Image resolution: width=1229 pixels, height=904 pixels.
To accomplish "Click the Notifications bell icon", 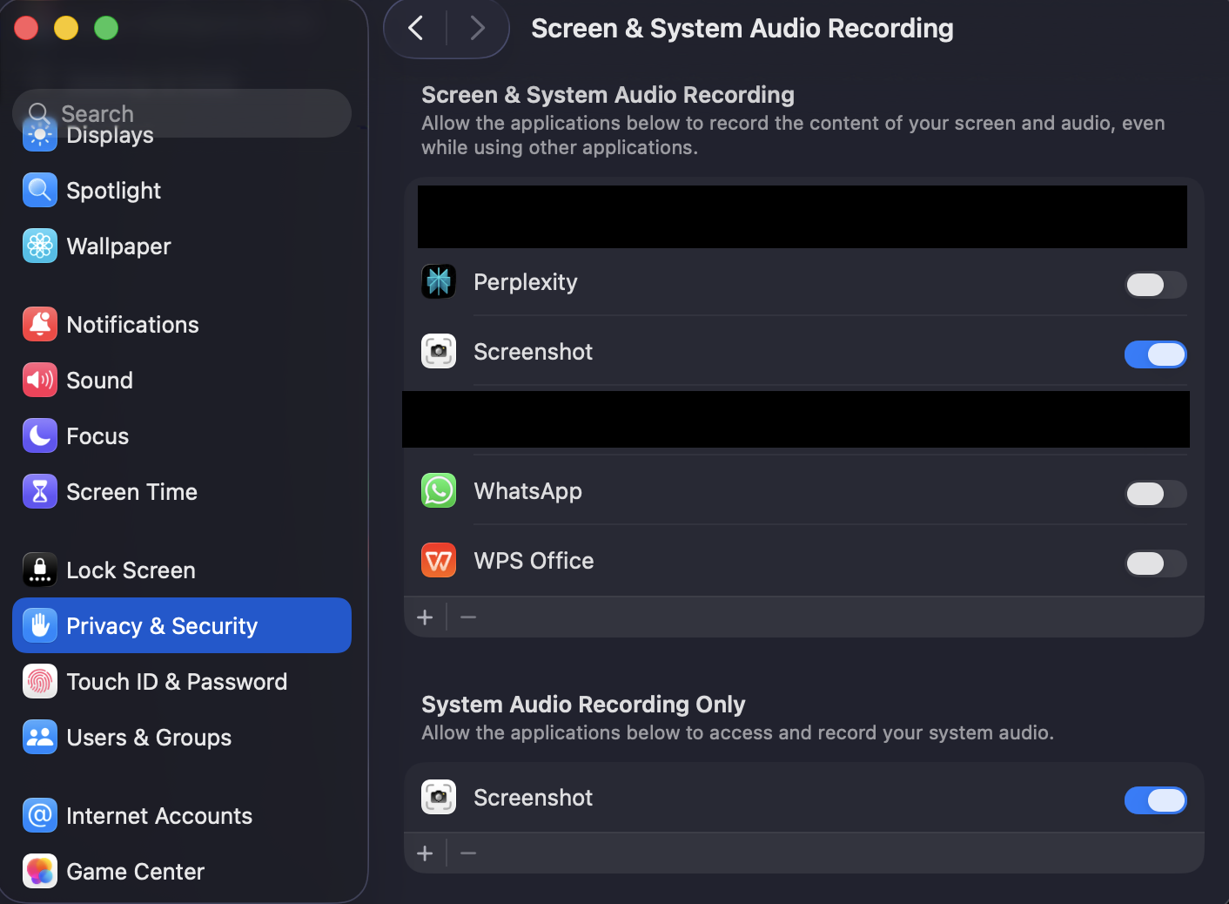I will click(40, 325).
